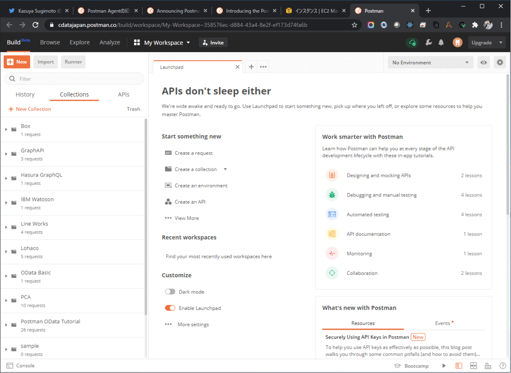511x373 pixels.
Task: Toggle the Enable Launchpad switch
Action: click(x=170, y=308)
